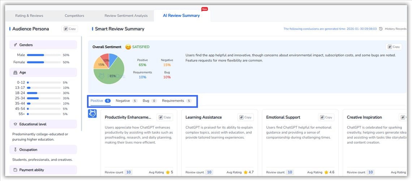Click the satisfied smiley face icon
This screenshot has height=181, width=412.
tap(128, 47)
